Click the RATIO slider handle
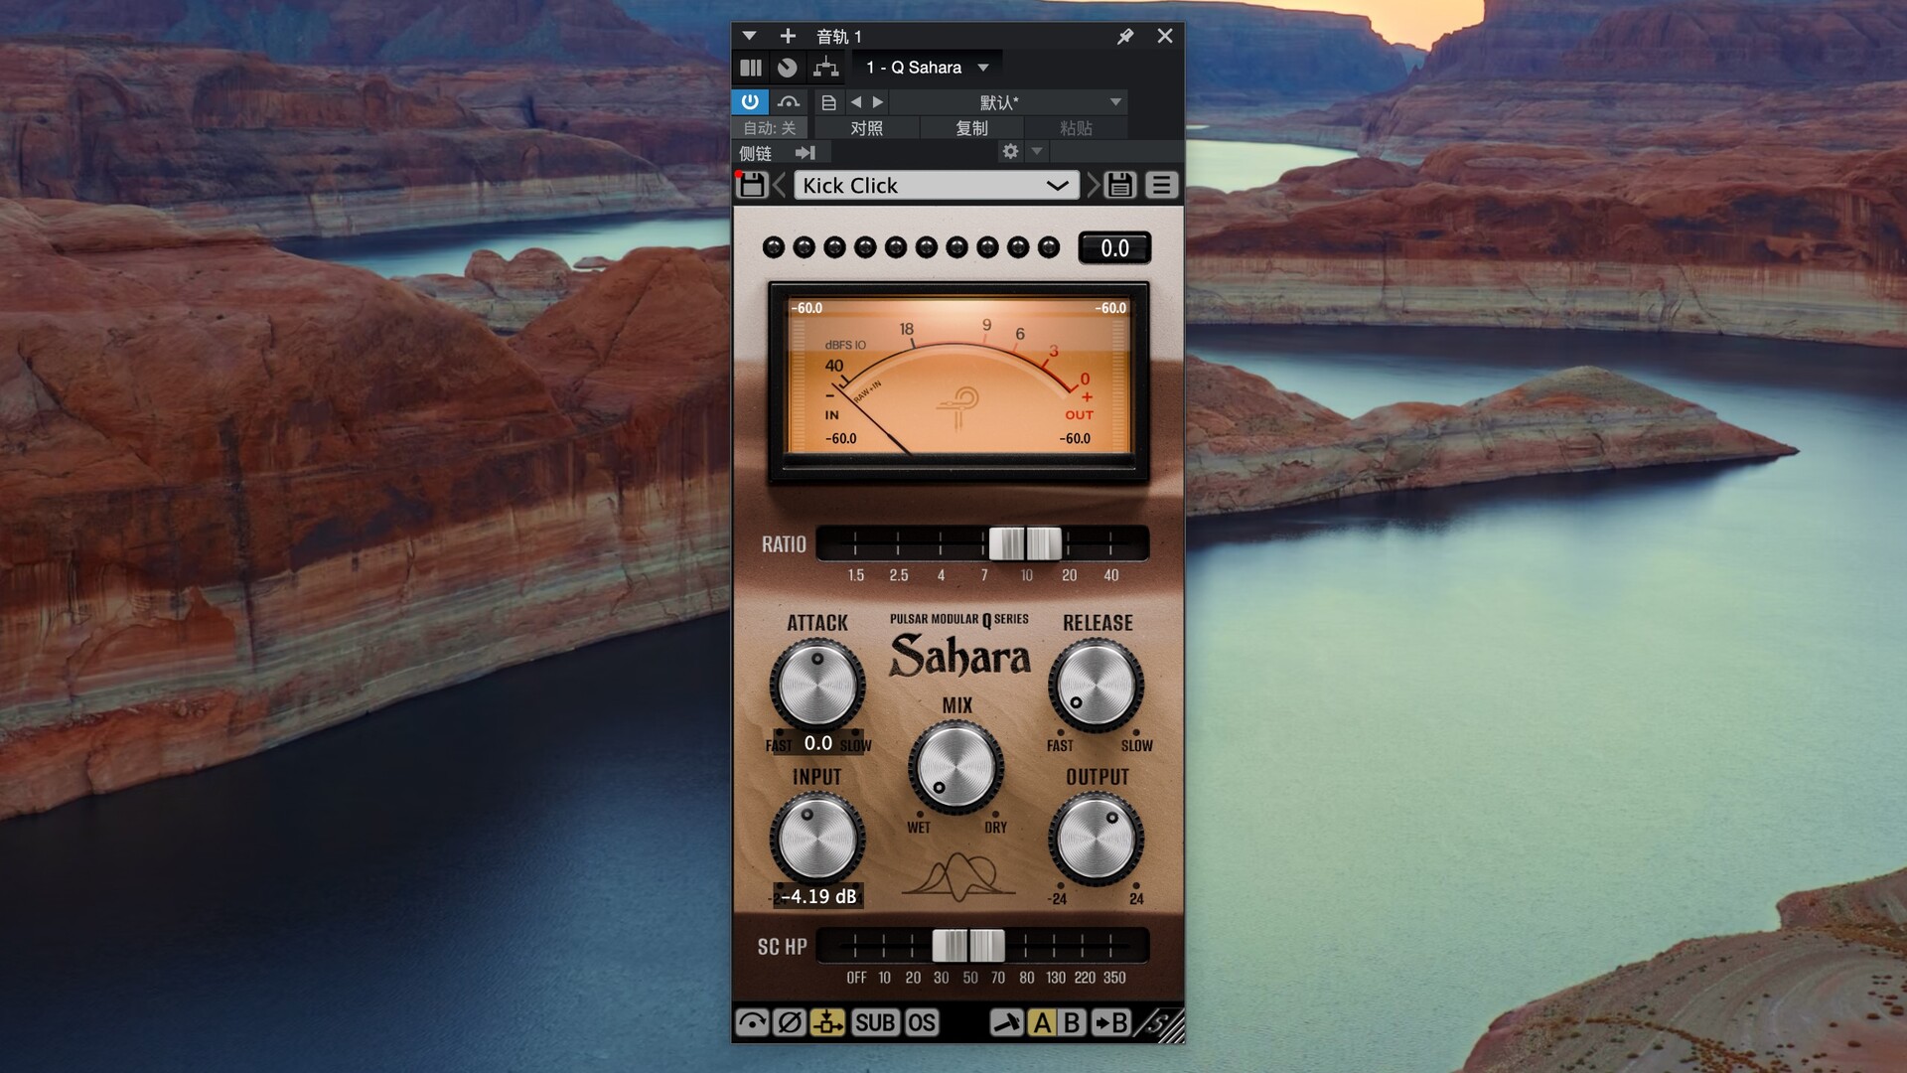Screen dimensions: 1907x1073 1025,543
